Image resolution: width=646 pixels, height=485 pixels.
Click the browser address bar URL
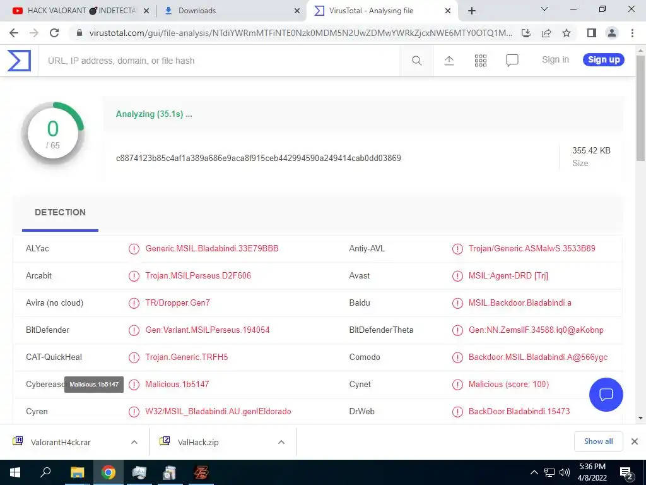(300, 33)
